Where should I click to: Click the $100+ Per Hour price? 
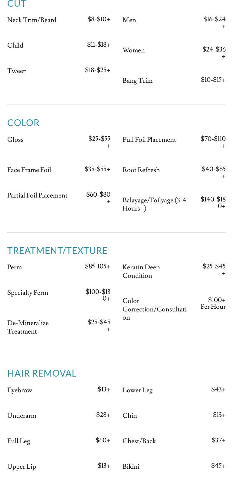213,303
